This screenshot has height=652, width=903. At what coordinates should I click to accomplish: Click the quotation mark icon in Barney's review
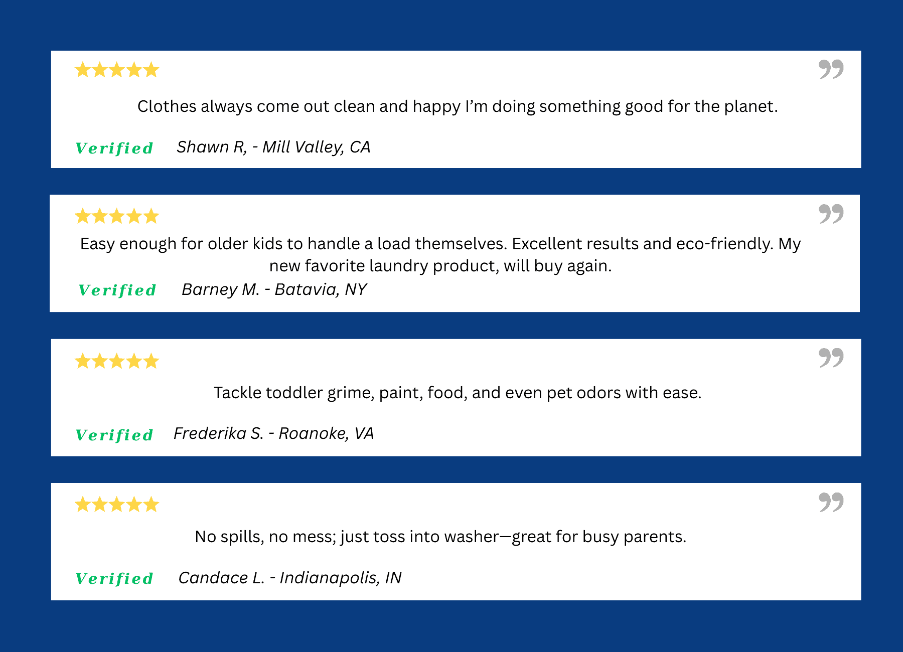pos(831,214)
